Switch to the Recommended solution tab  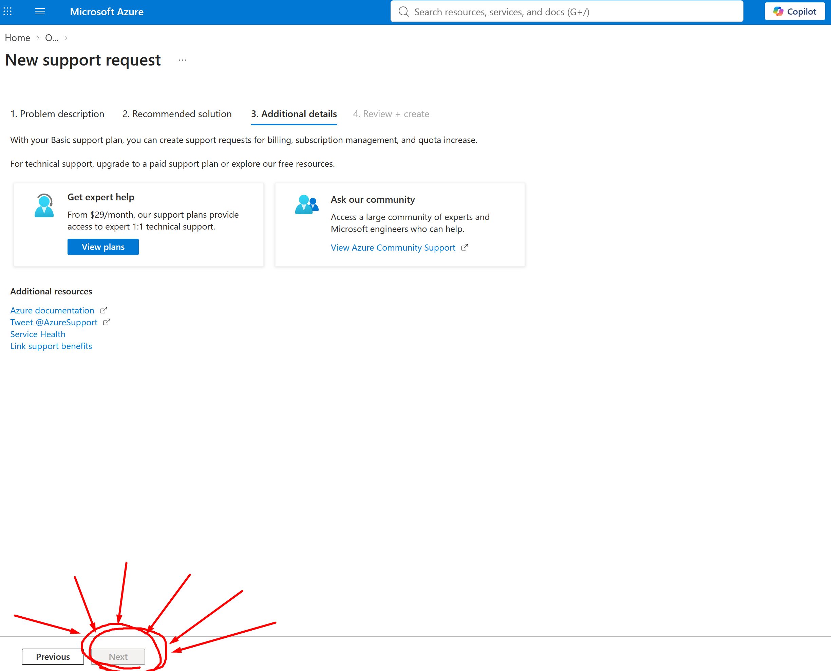pyautogui.click(x=177, y=114)
